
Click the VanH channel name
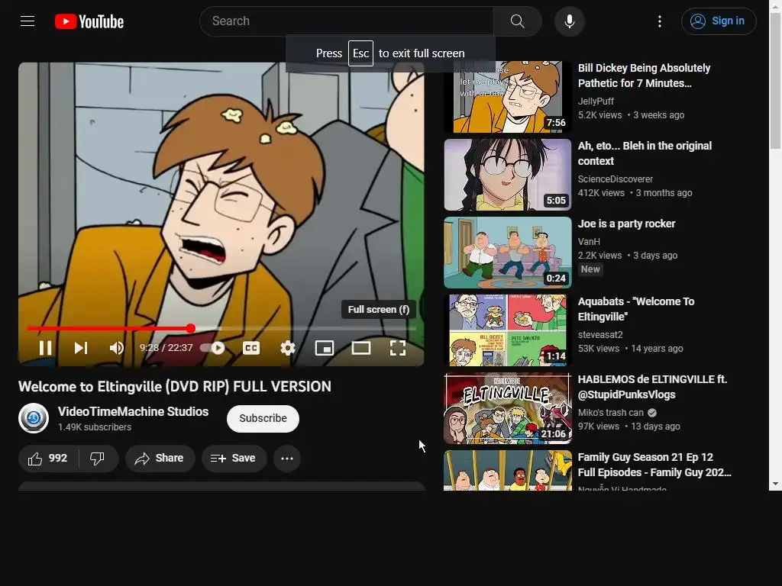point(589,242)
